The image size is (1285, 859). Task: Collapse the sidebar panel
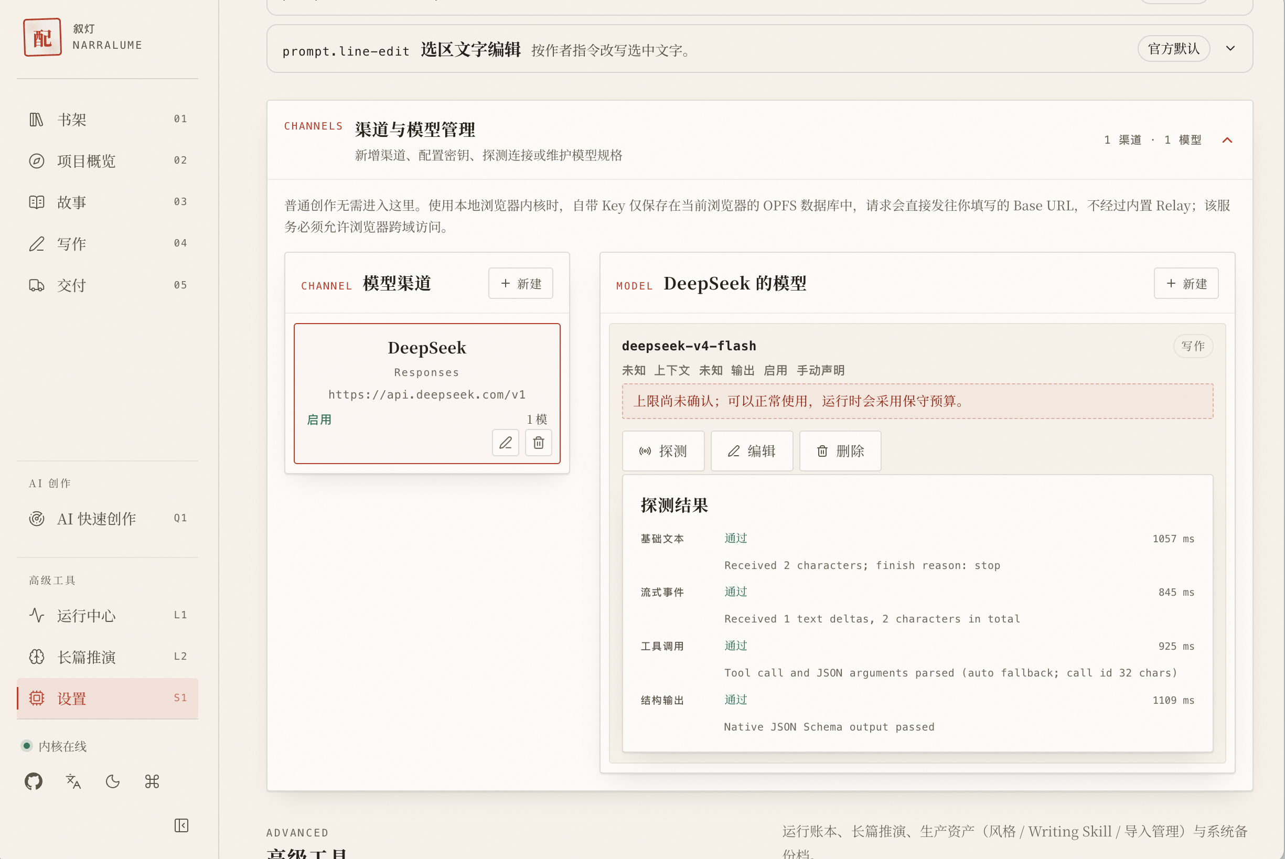181,825
